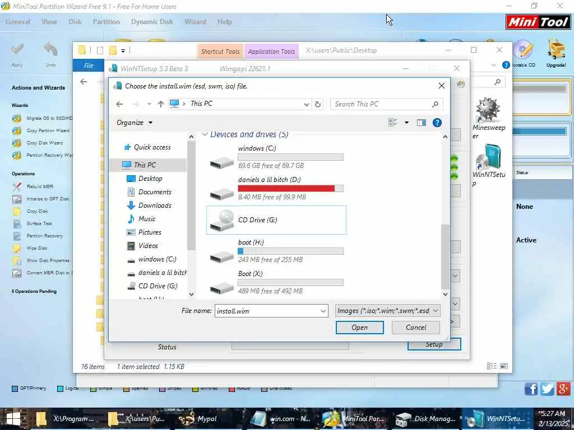Open the recent locations dropdown arrow
This screenshot has height=430, width=574.
pyautogui.click(x=149, y=104)
